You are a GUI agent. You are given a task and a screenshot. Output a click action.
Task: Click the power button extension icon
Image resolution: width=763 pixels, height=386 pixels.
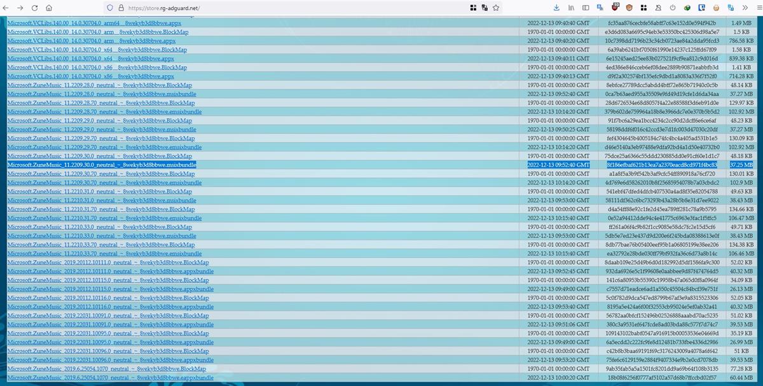(673, 8)
